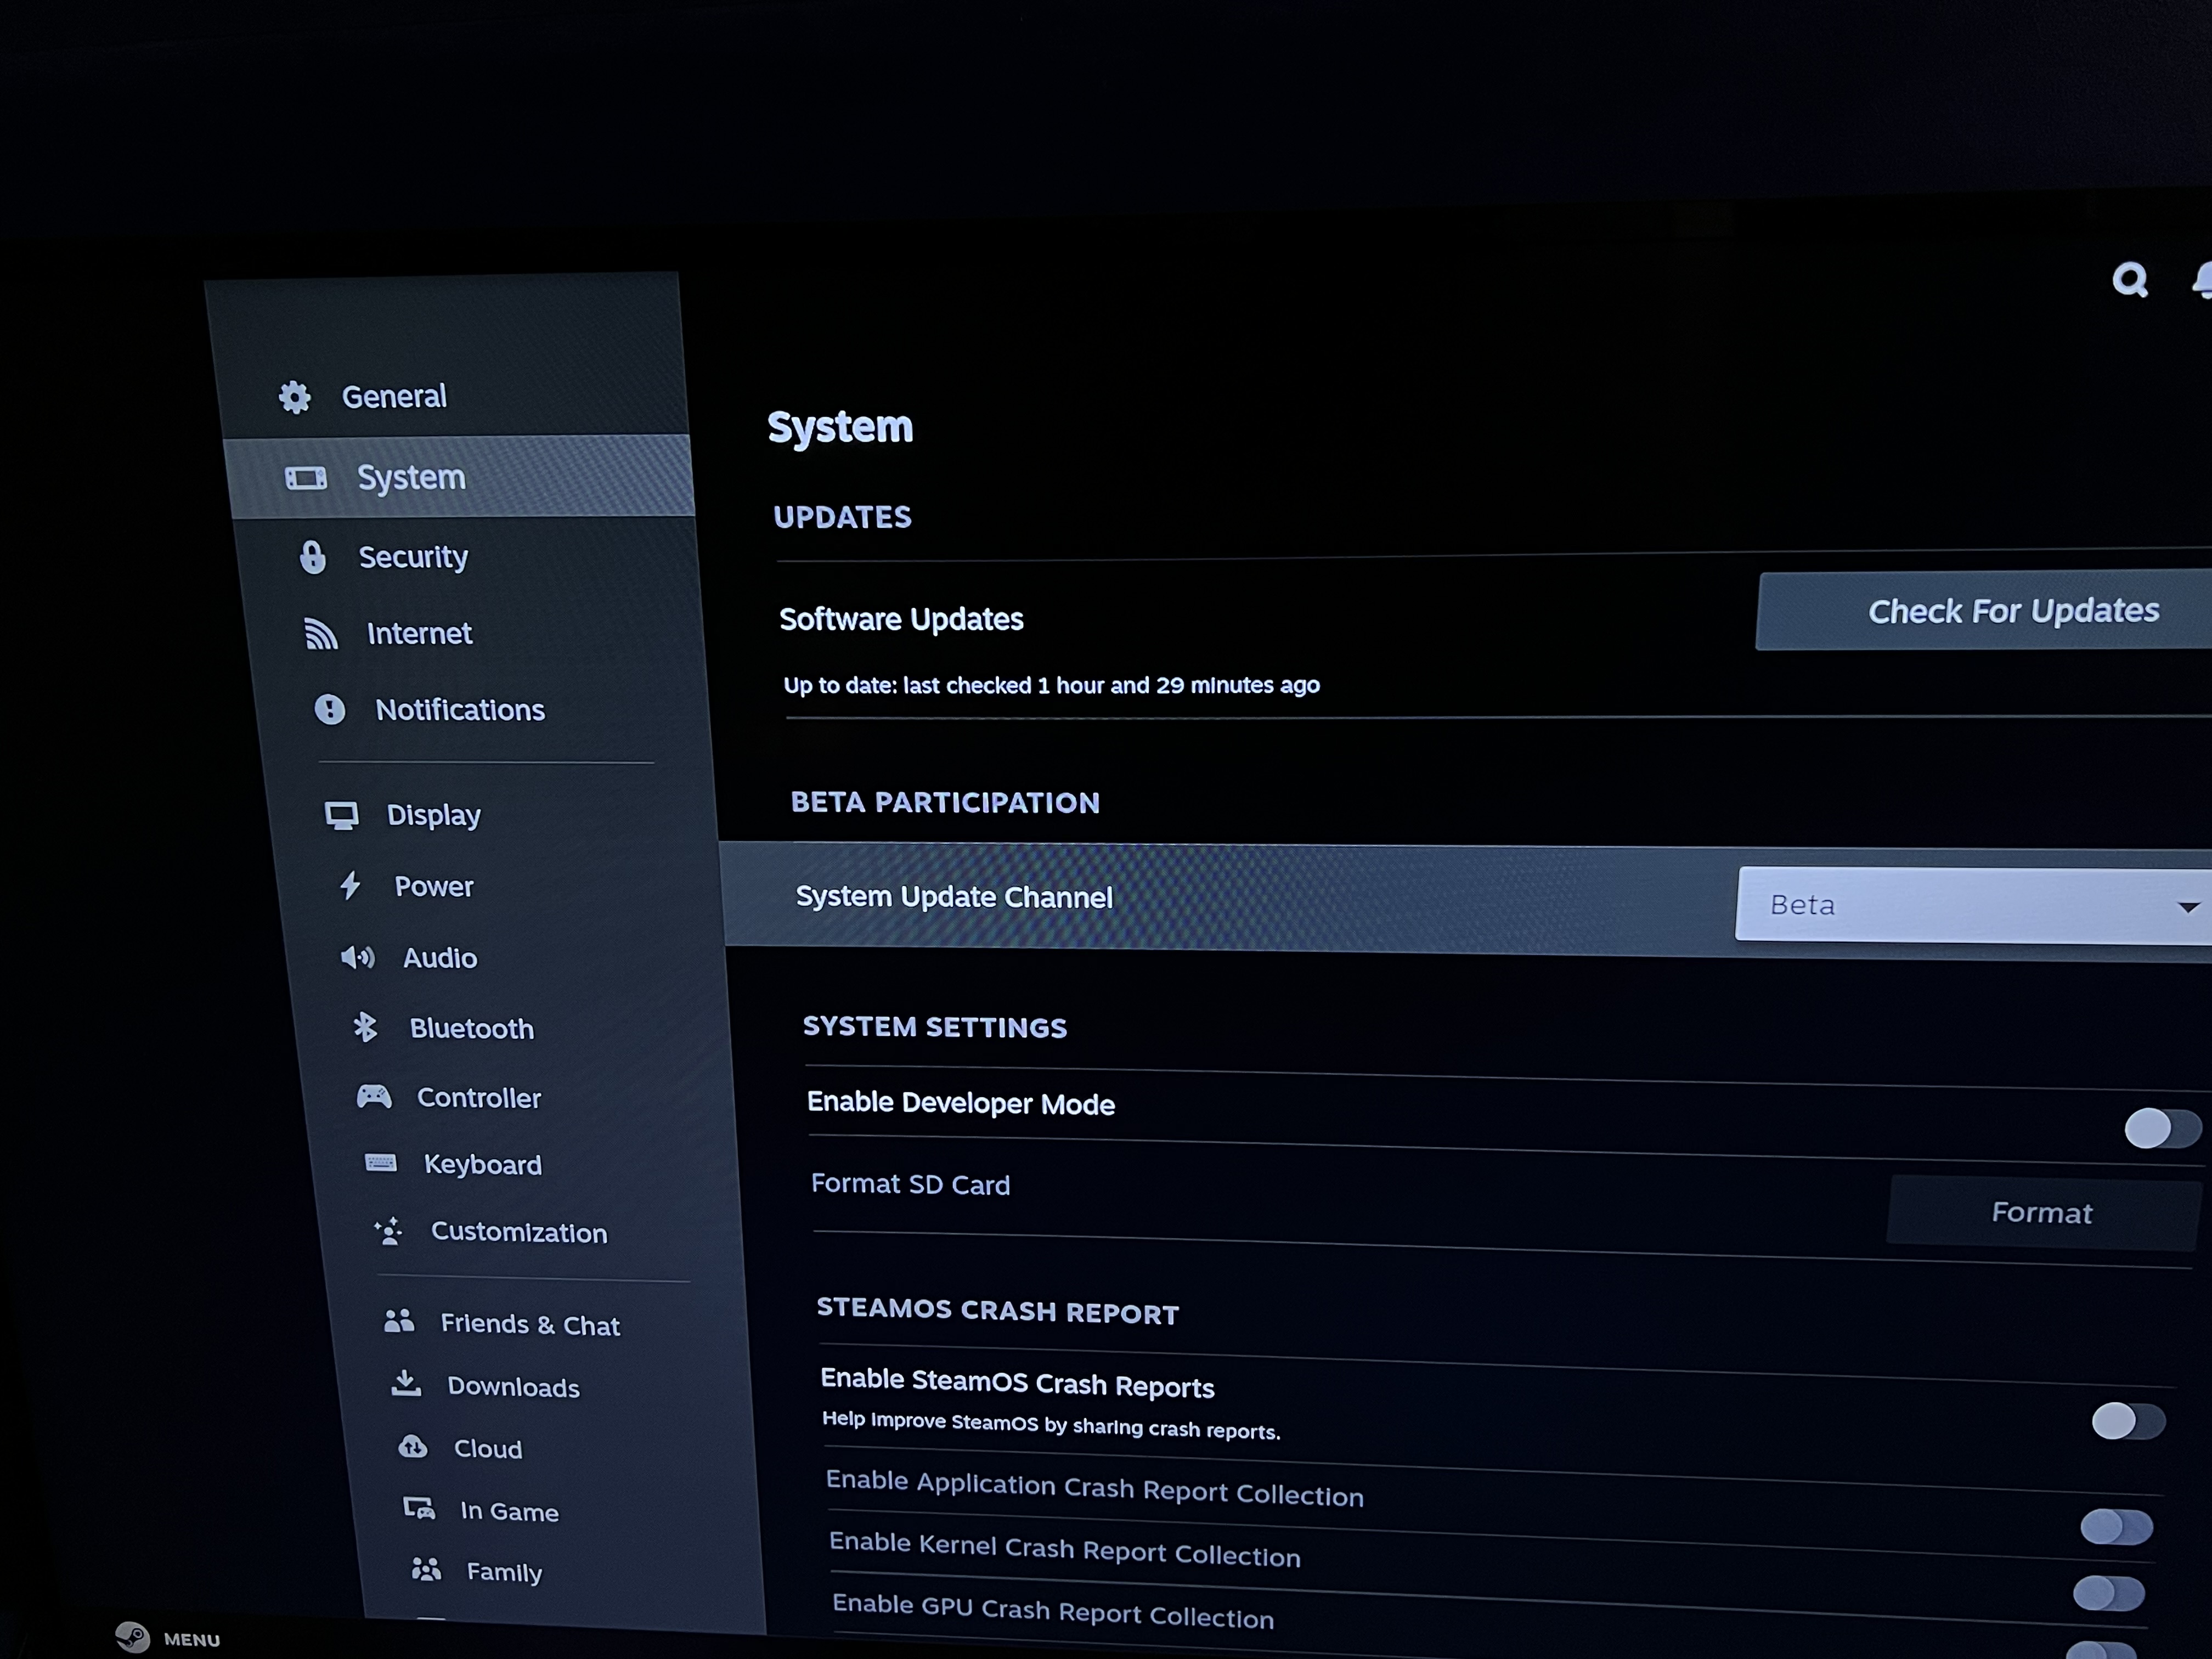This screenshot has height=1659, width=2212.
Task: Click the MENU label at bottom left
Action: coord(192,1640)
